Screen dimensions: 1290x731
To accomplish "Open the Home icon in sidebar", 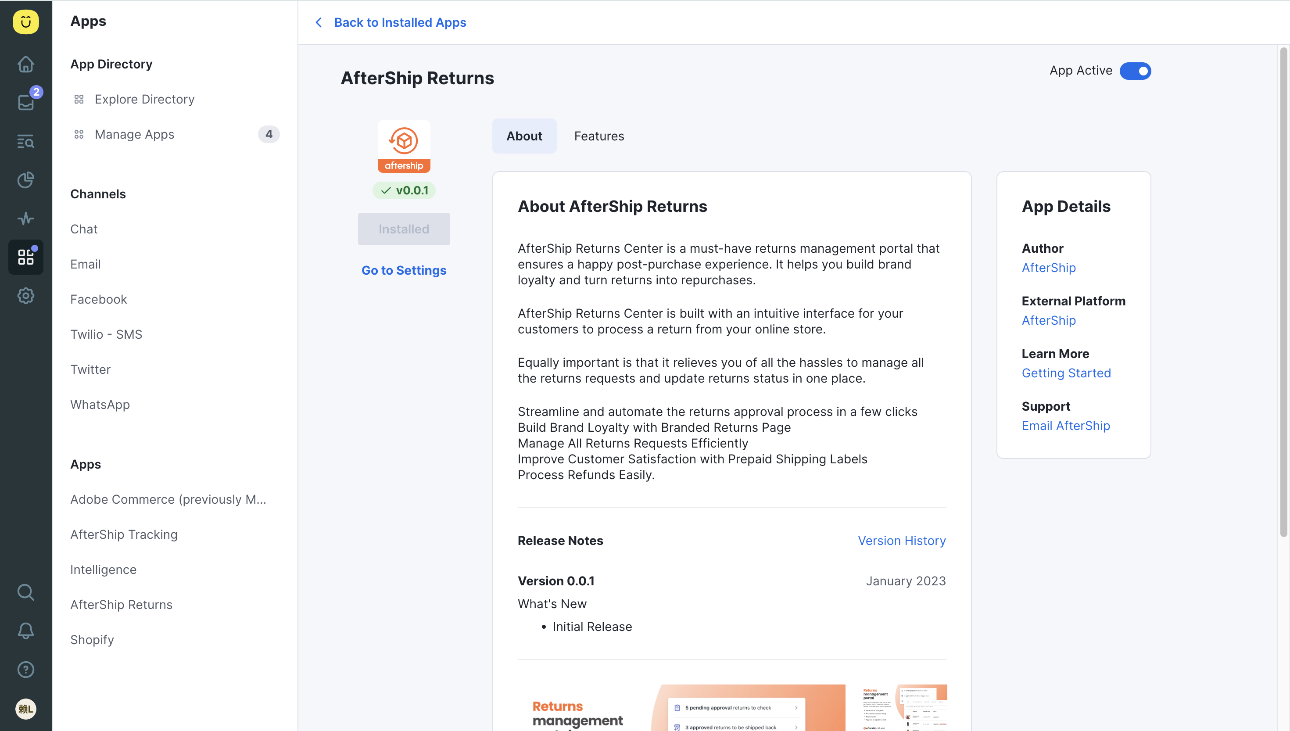I will click(25, 64).
